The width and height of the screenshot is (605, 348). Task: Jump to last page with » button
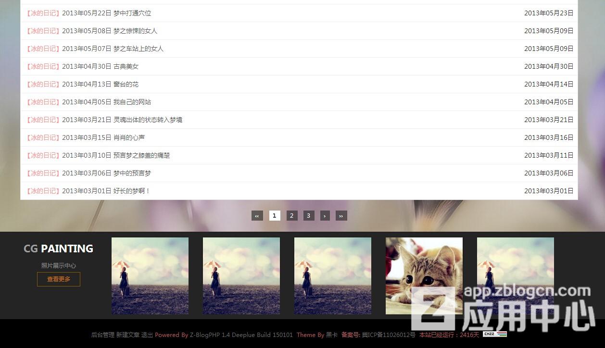coord(341,216)
